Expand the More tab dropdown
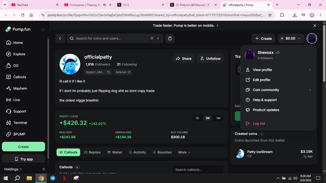326x183 pixels. (184, 152)
